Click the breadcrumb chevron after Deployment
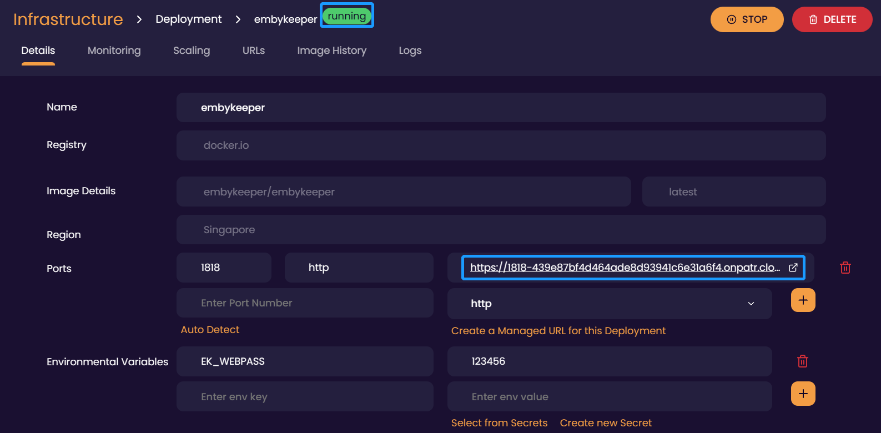This screenshot has width=881, height=433. pyautogui.click(x=238, y=19)
